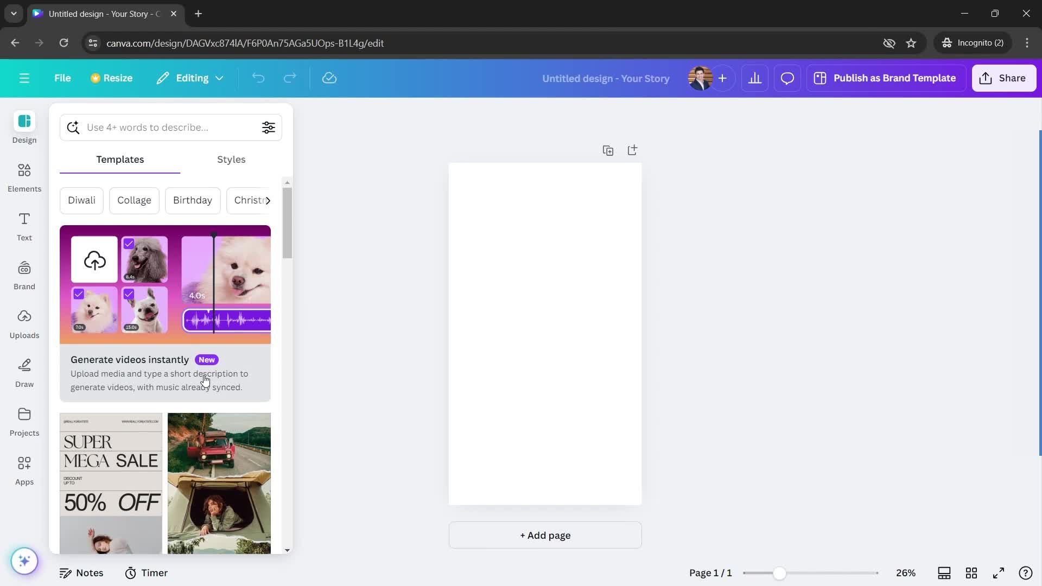The image size is (1042, 586).
Task: Expand the template search filters
Action: (x=269, y=126)
